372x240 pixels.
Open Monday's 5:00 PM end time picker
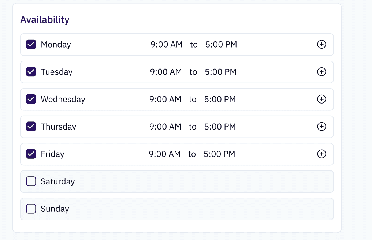[221, 45]
